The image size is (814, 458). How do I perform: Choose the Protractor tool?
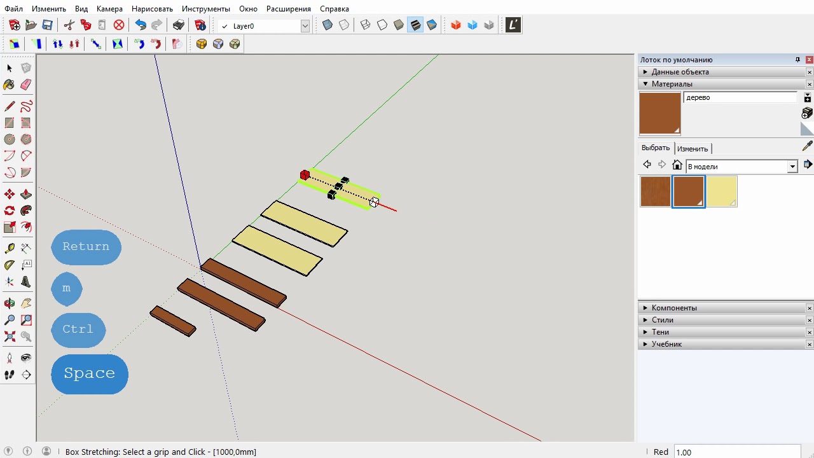(x=10, y=265)
